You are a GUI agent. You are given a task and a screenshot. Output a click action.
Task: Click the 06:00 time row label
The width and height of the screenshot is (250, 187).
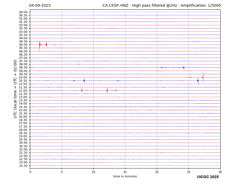[23, 51]
